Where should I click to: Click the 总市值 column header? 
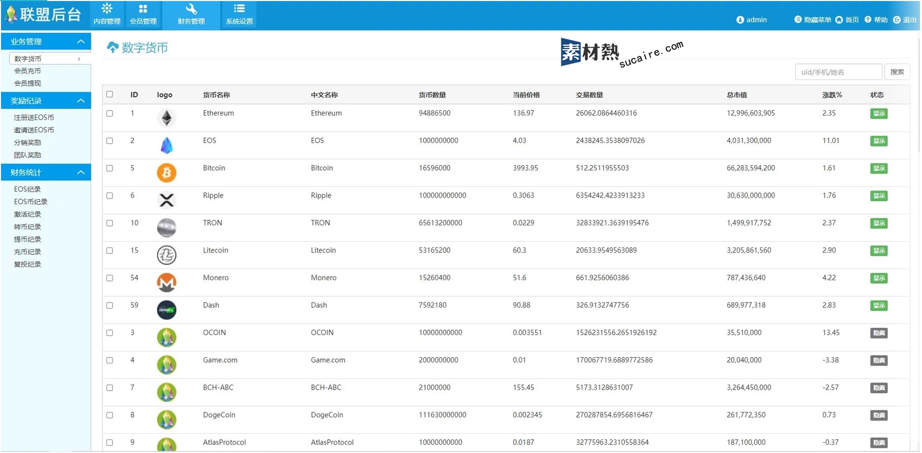coord(736,95)
